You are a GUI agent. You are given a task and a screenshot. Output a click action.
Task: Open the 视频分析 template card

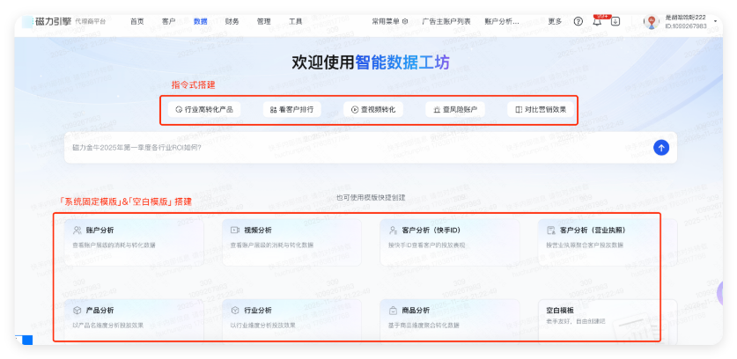291,243
